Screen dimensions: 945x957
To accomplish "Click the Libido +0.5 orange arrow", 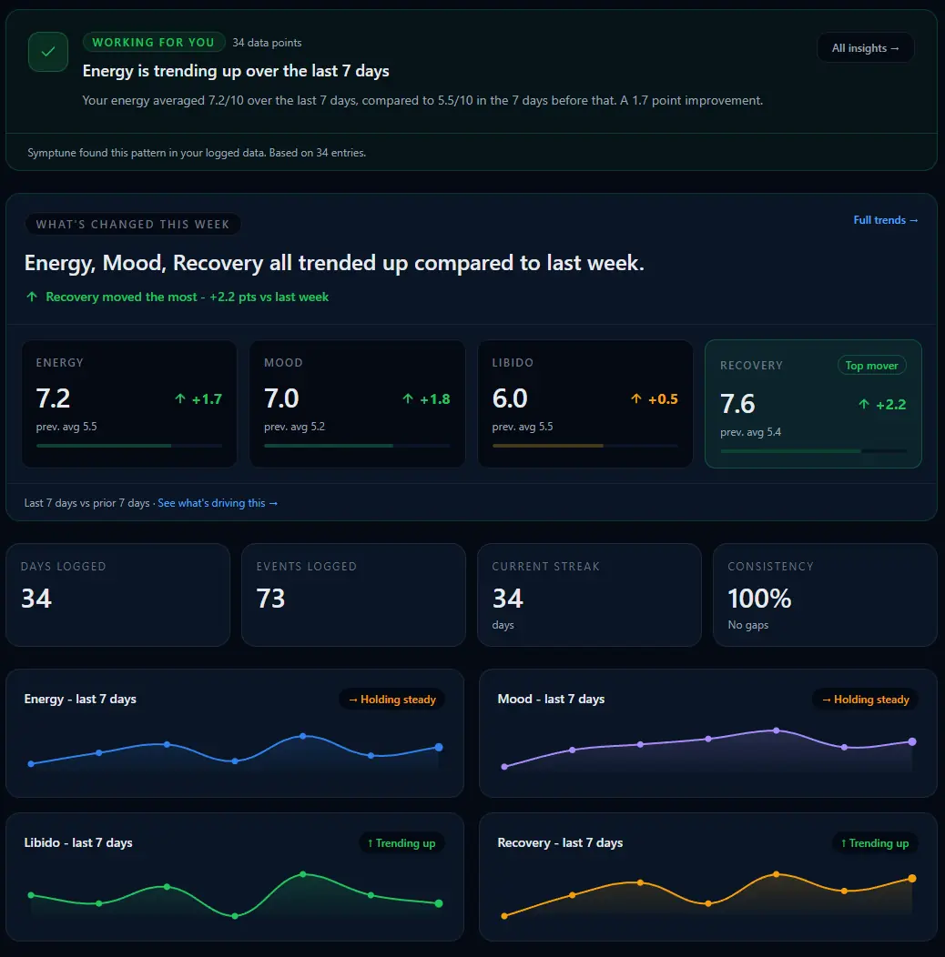I will [635, 398].
